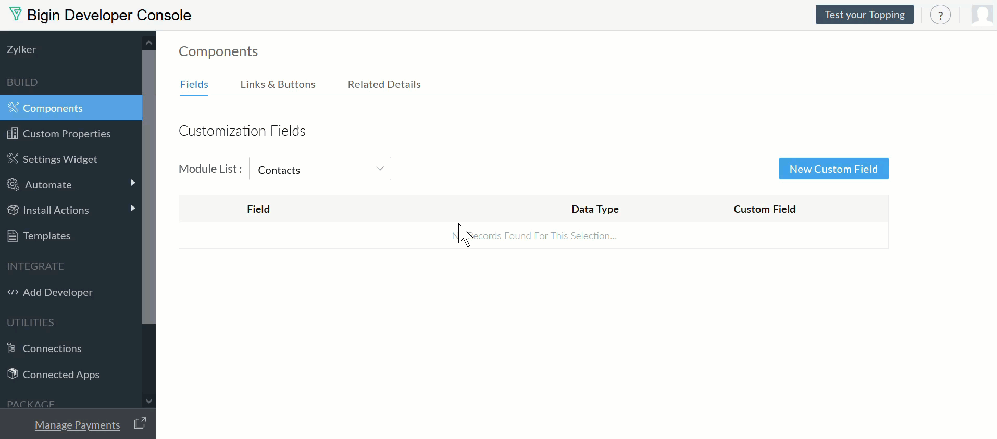Click the BUILD section label
The width and height of the screenshot is (997, 439).
click(x=22, y=82)
